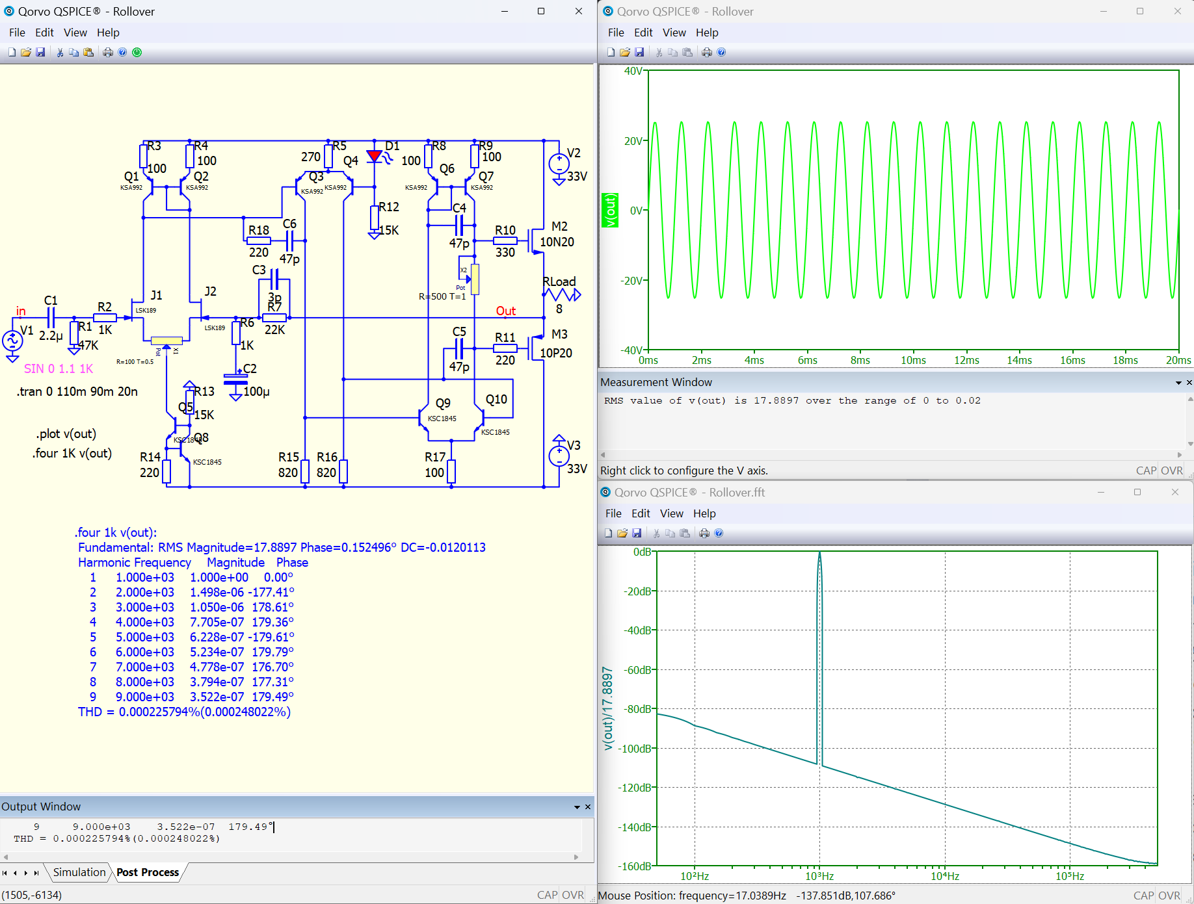Open Edit menu in Rollover.fft window
The height and width of the screenshot is (904, 1194).
click(x=641, y=513)
